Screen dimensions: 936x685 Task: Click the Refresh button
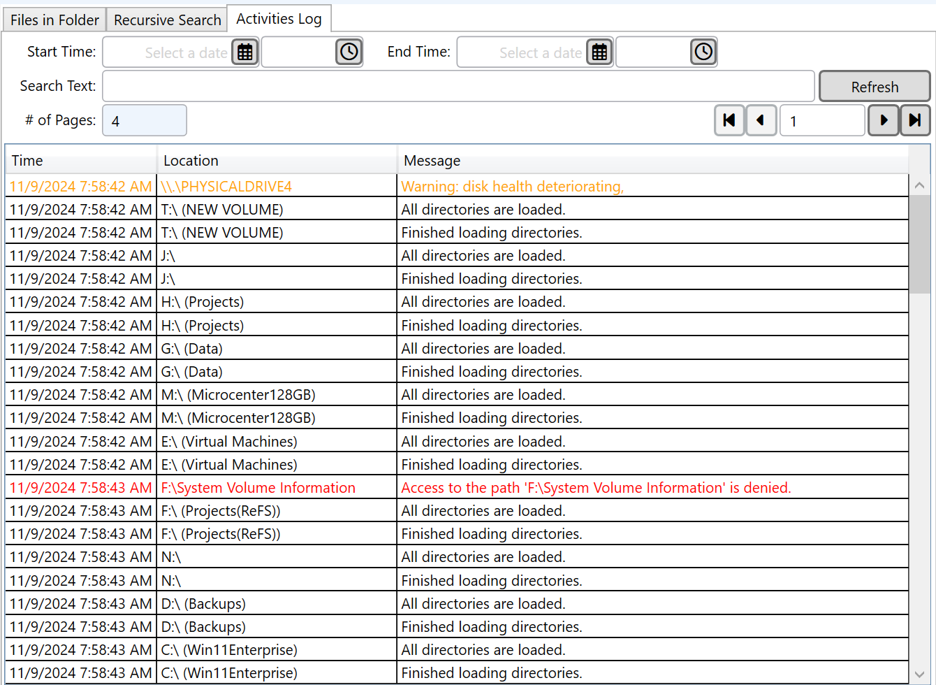875,87
